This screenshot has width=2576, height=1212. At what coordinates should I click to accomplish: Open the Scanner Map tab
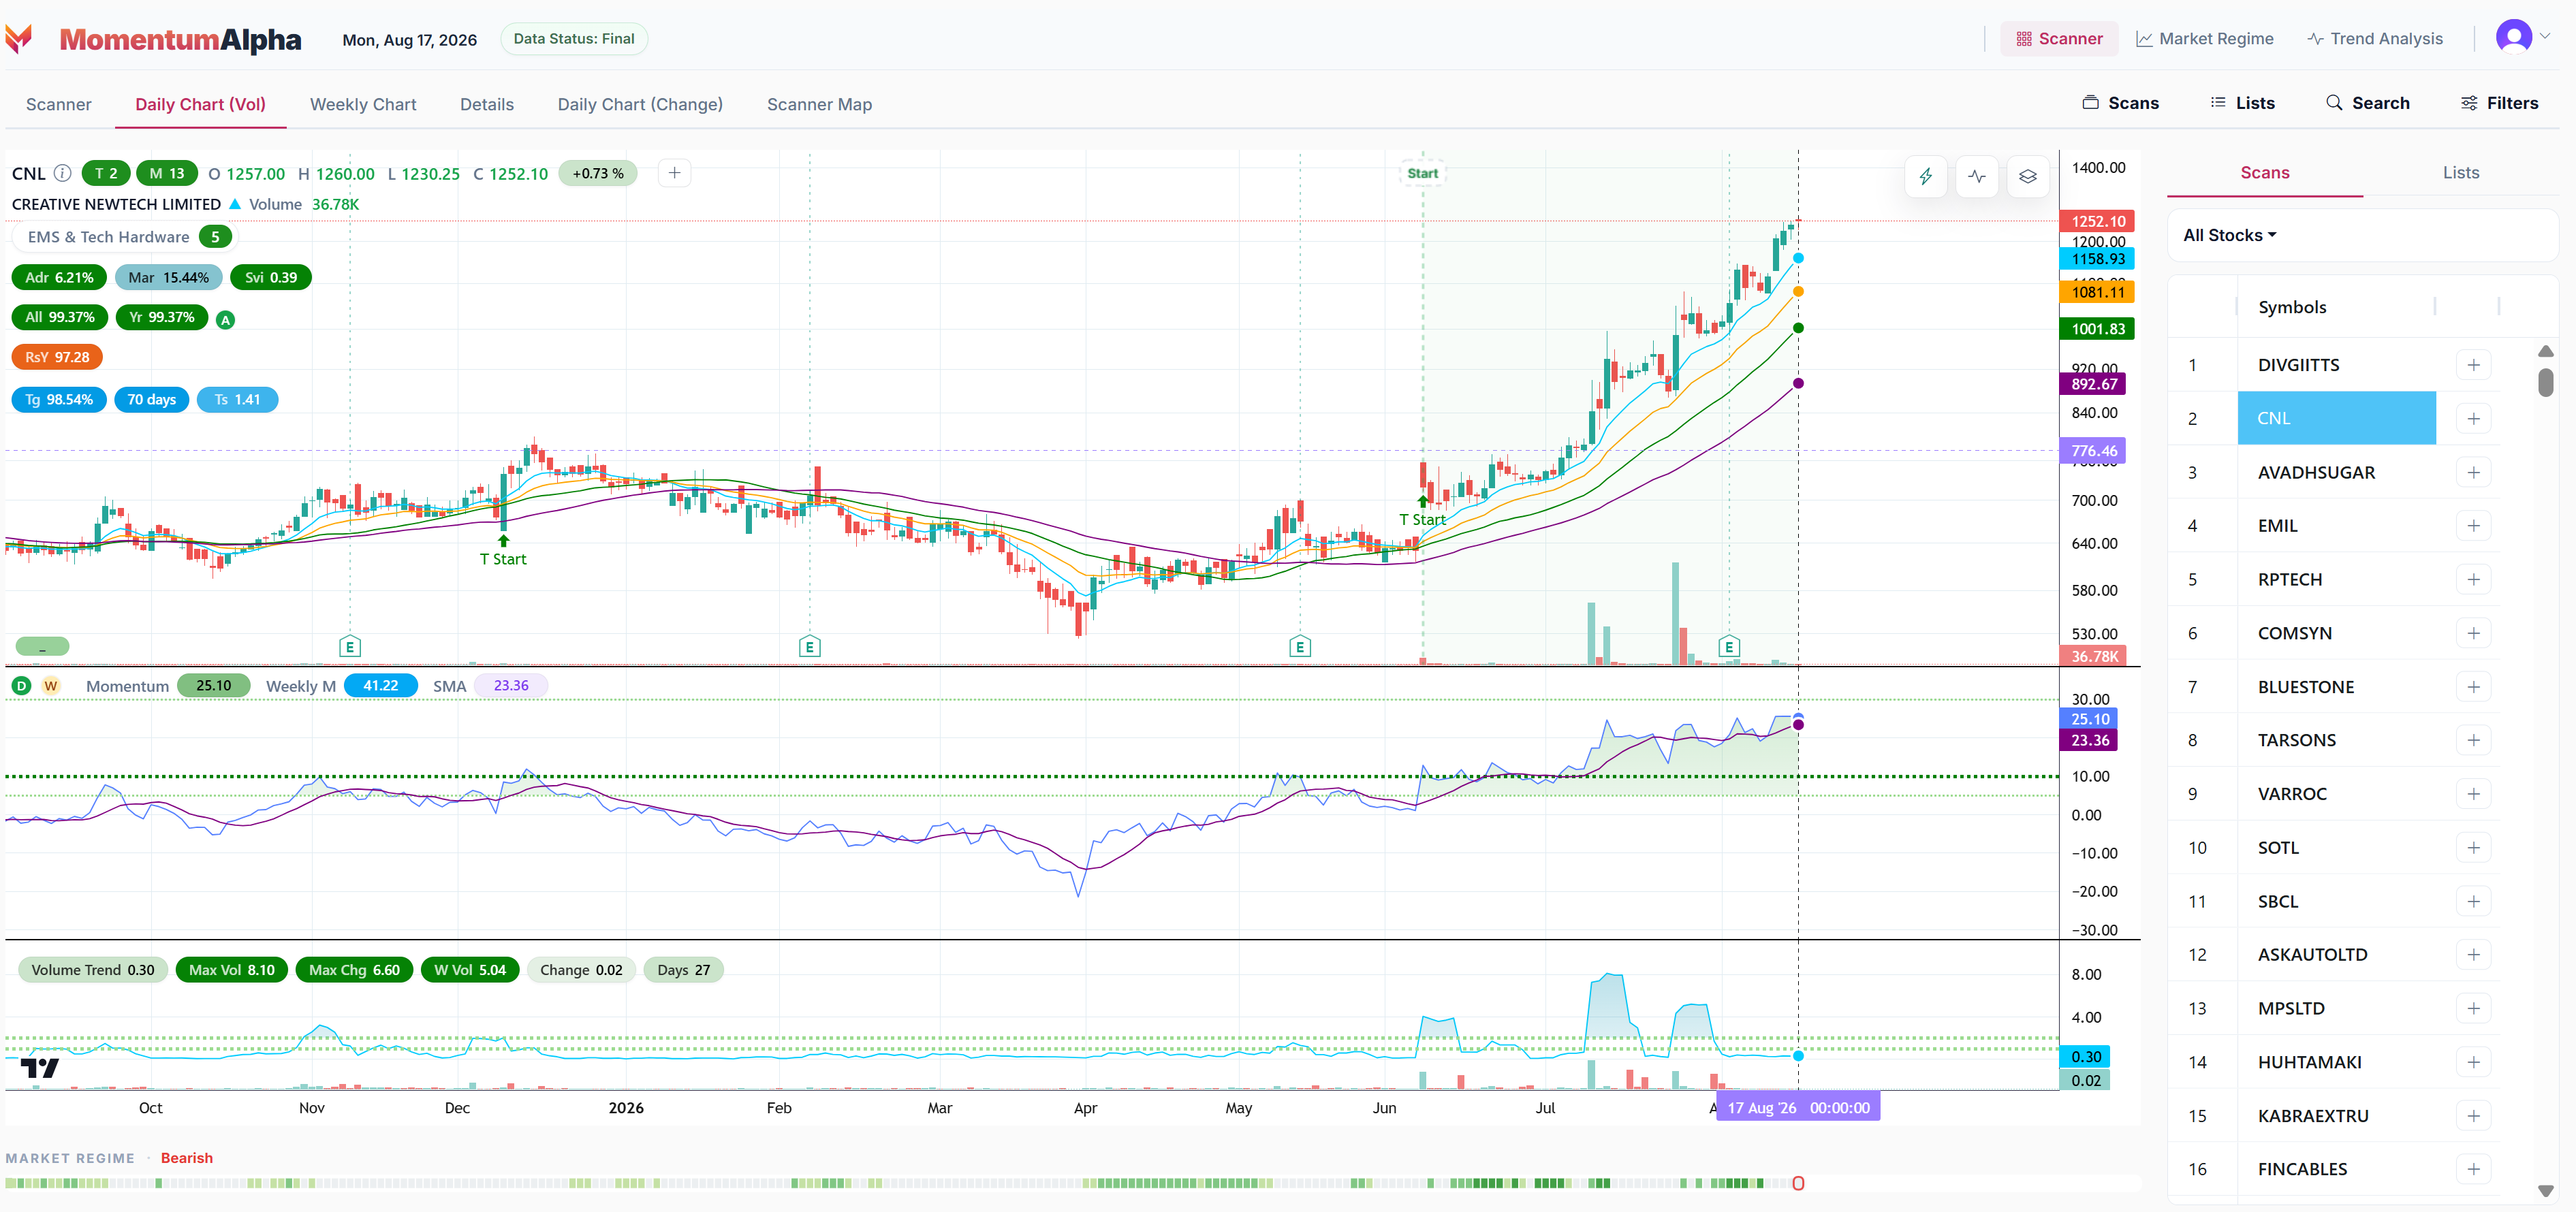819,104
